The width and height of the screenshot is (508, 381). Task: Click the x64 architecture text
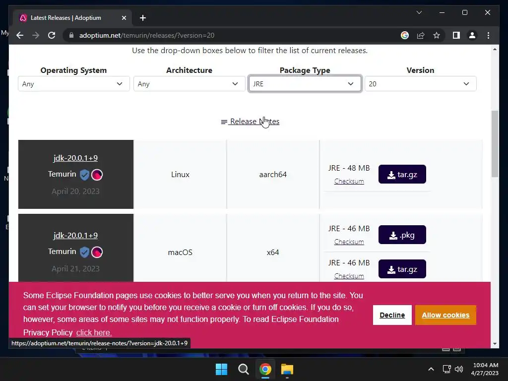[x=273, y=252]
